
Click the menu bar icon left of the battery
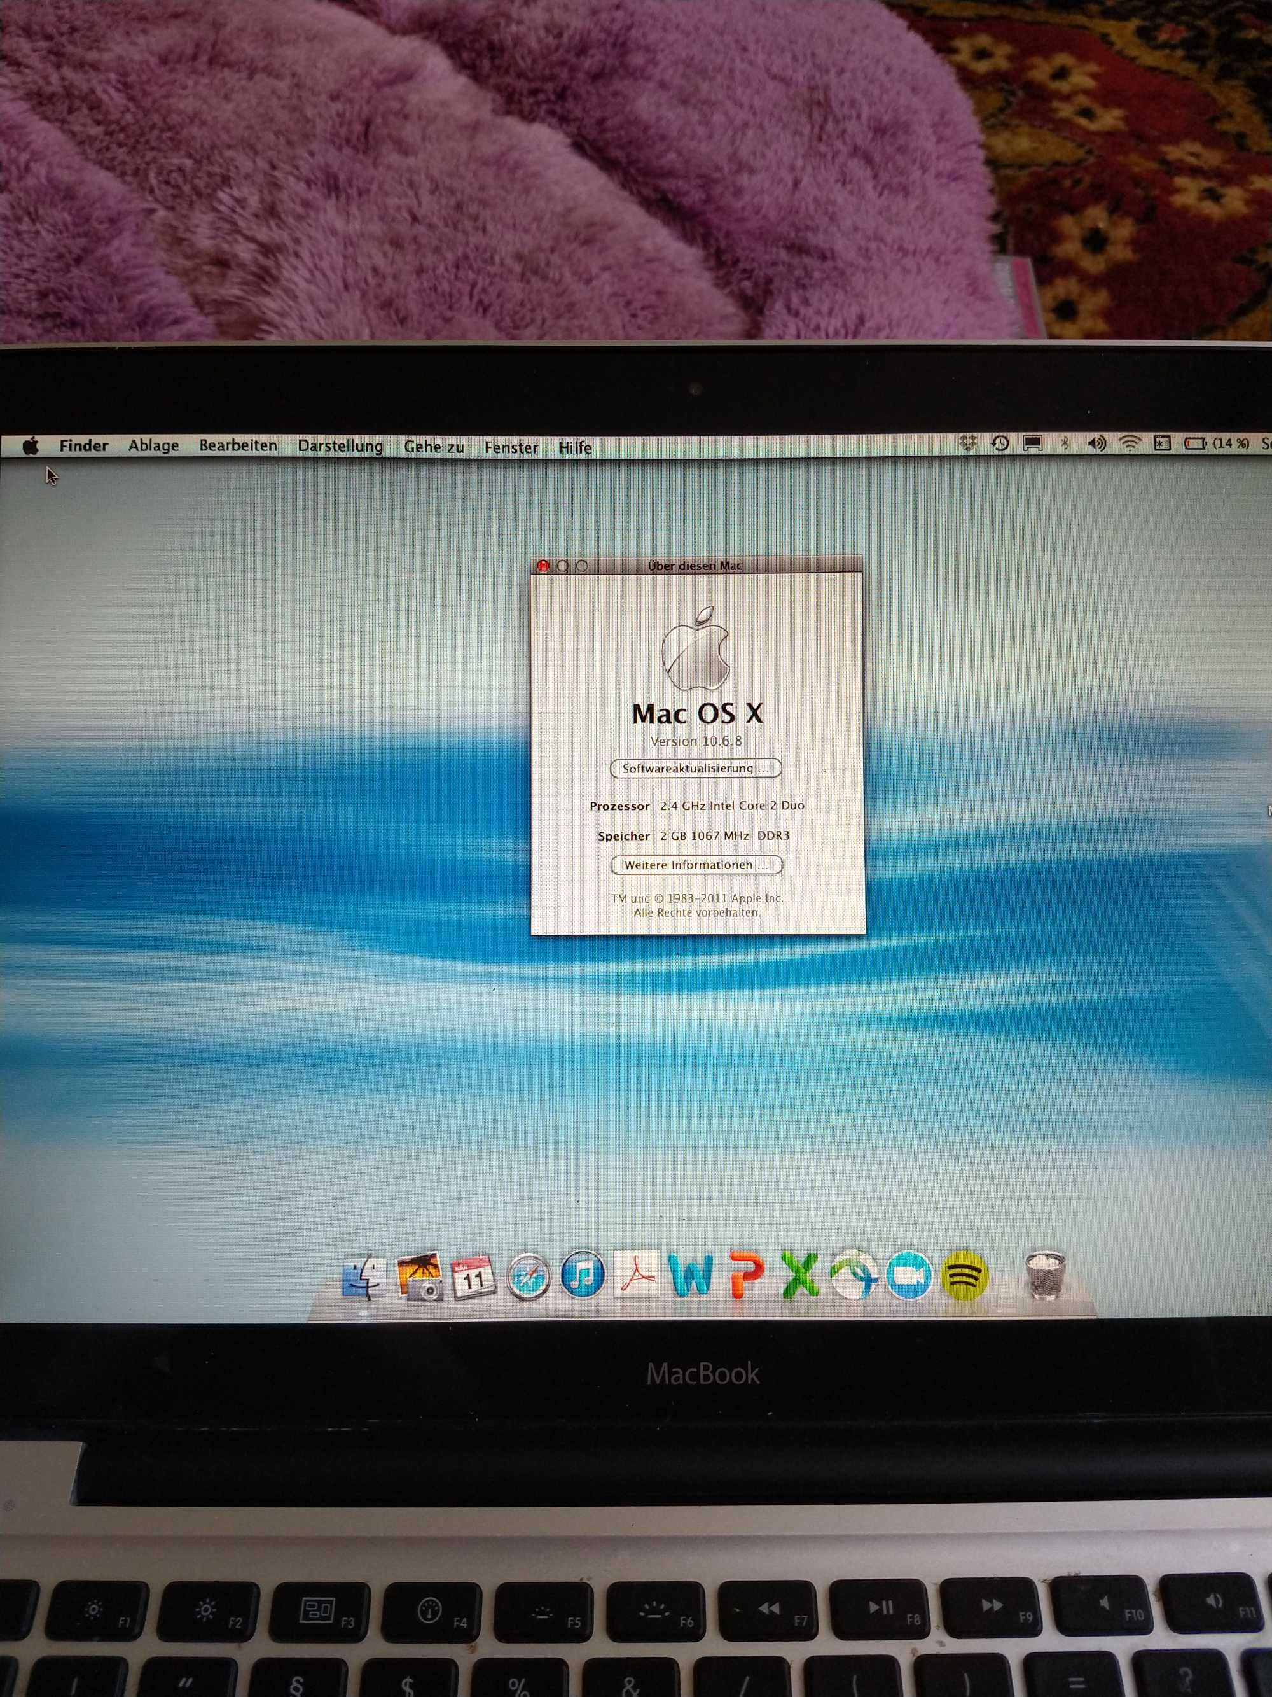tap(1163, 443)
